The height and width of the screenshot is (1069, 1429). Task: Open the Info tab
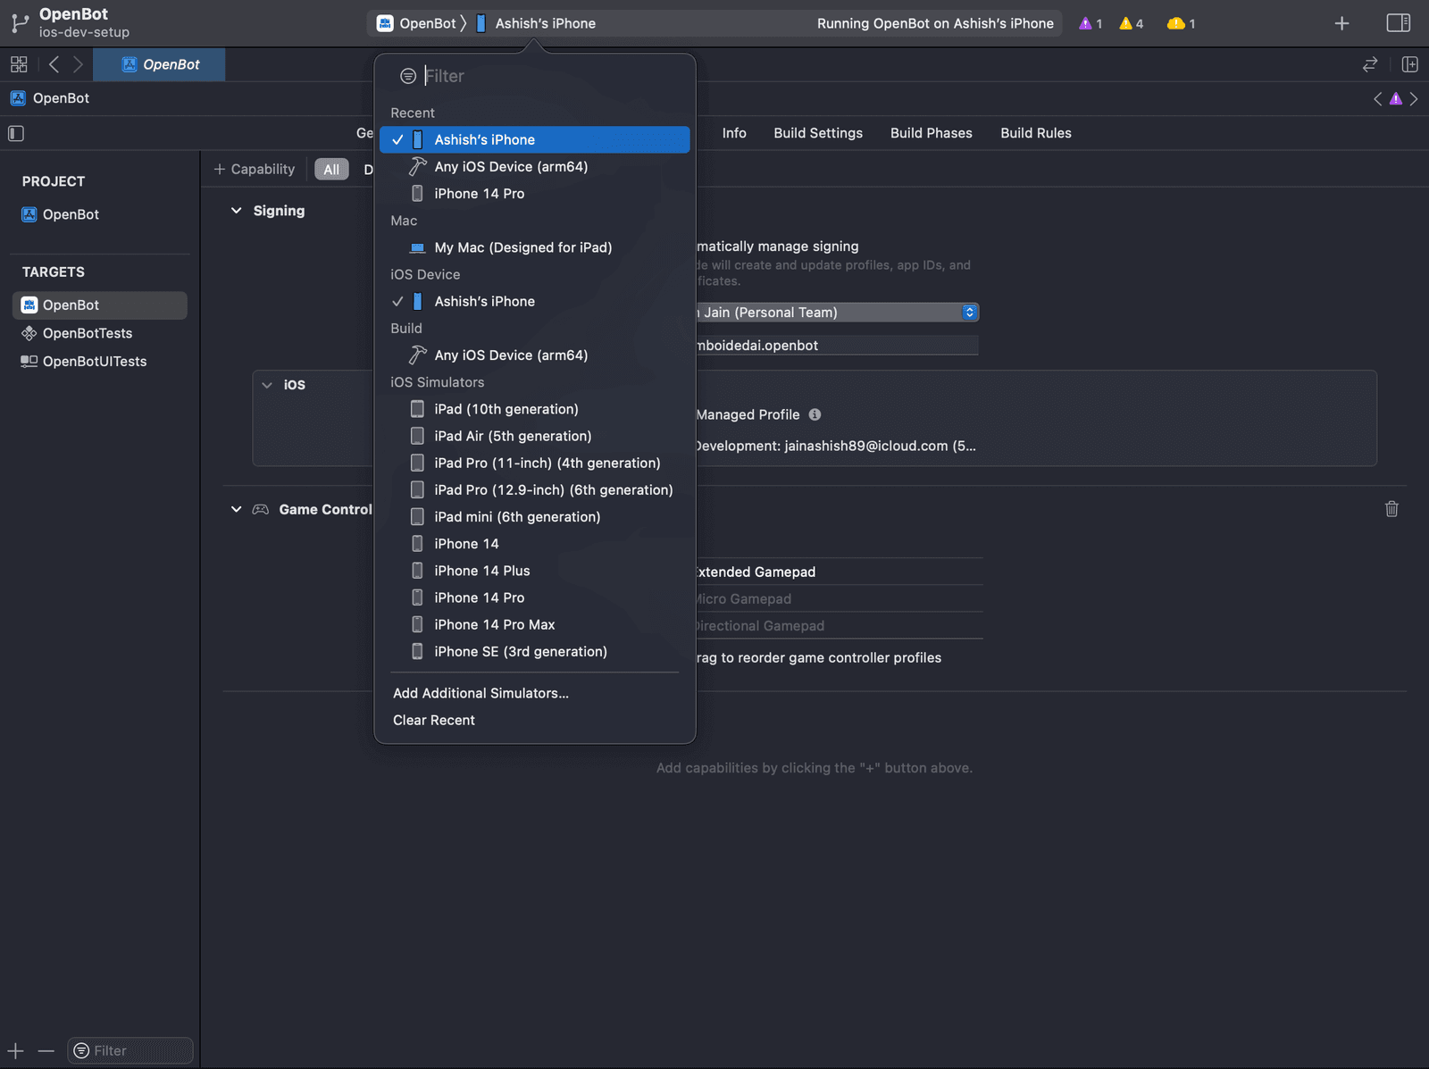pyautogui.click(x=734, y=133)
